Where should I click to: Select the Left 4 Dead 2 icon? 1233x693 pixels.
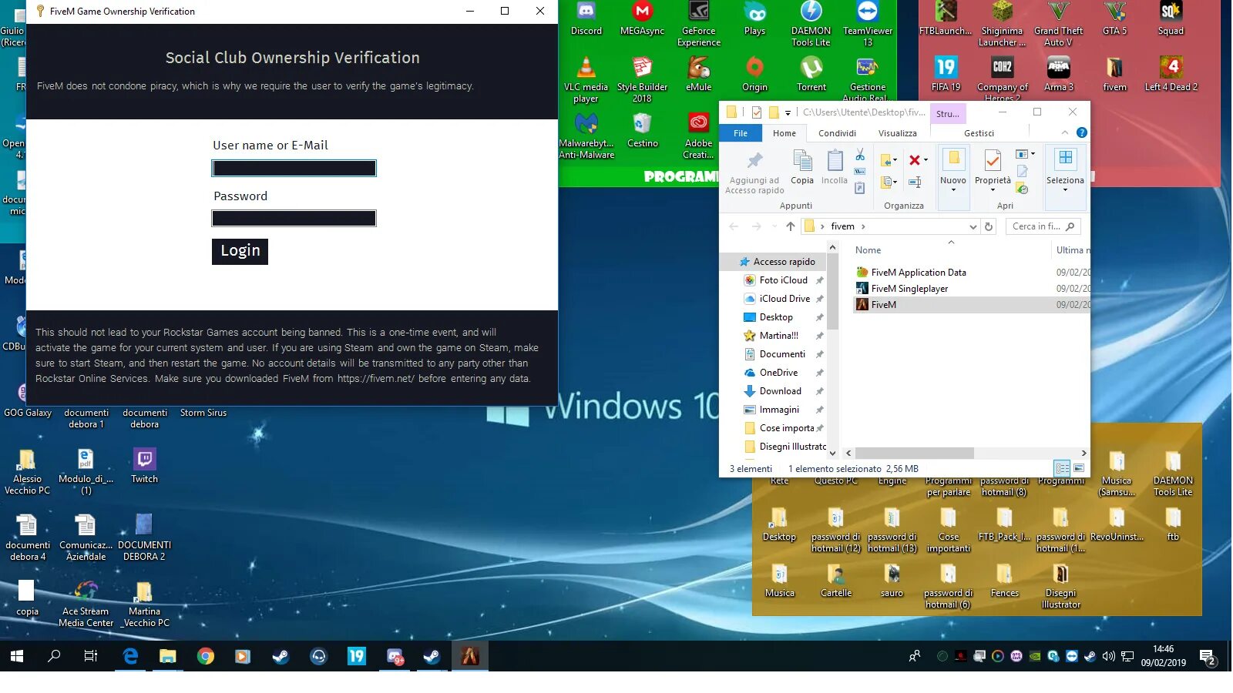(x=1171, y=75)
